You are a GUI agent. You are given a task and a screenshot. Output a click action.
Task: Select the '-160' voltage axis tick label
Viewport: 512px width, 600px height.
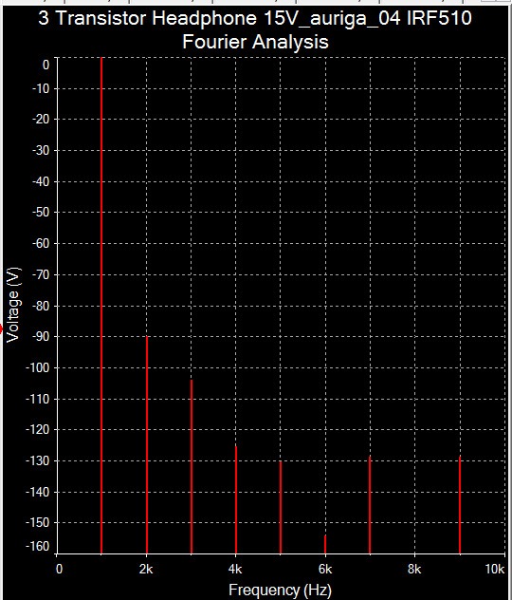(38, 547)
